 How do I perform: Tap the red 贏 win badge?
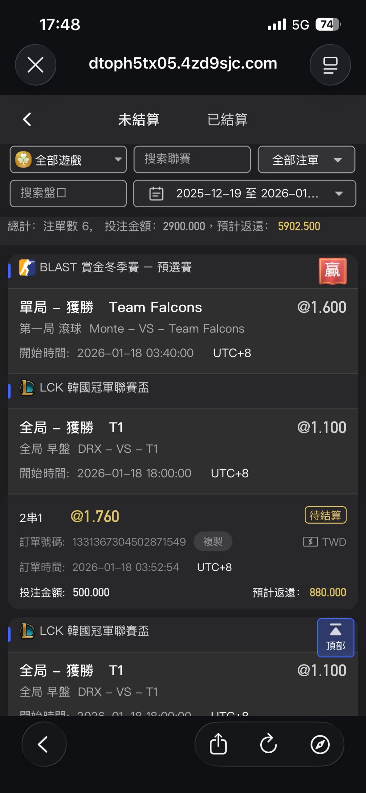pyautogui.click(x=332, y=271)
